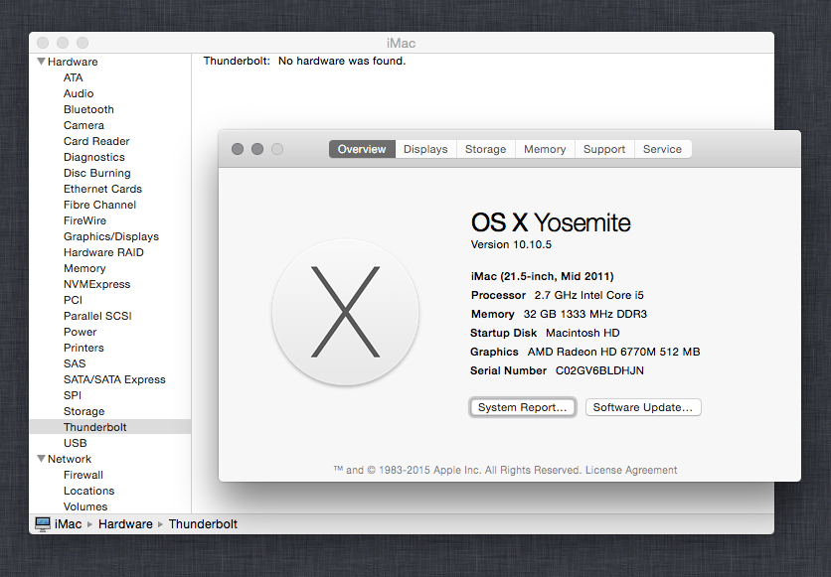Click the iMac window title
Image resolution: width=831 pixels, height=577 pixels.
coord(402,43)
